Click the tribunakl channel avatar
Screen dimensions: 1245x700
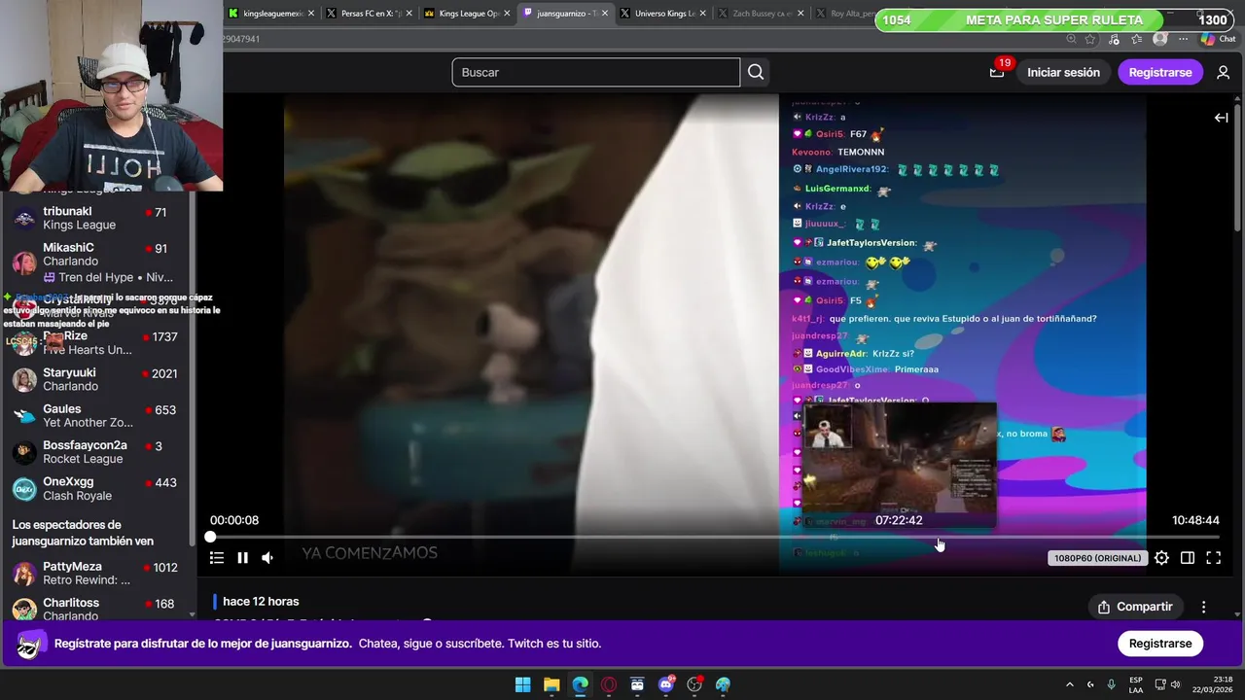click(24, 218)
